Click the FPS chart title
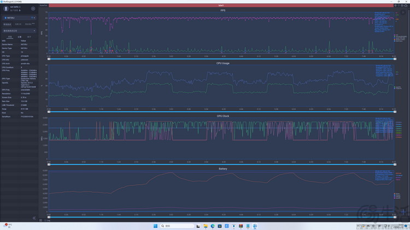The height and width of the screenshot is (230, 410). [223, 10]
